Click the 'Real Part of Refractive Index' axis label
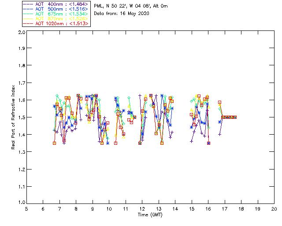The height and width of the screenshot is (226, 282). [x=14, y=117]
